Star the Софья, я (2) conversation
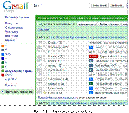This screenshot has width=129, height=113. (44, 56)
